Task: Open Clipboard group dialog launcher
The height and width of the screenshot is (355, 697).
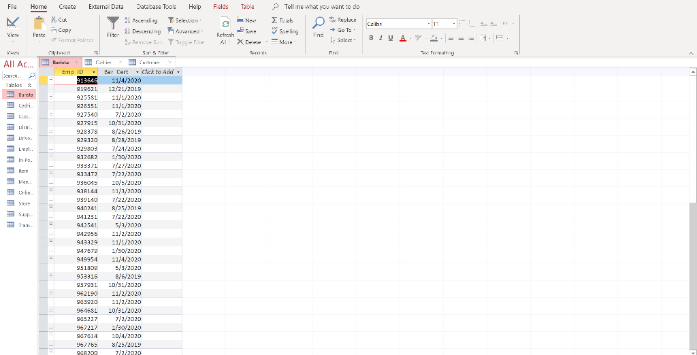Action: [x=97, y=53]
